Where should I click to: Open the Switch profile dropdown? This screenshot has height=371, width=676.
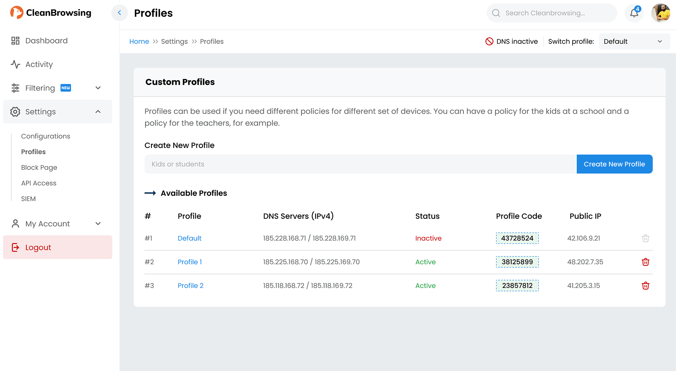tap(634, 41)
